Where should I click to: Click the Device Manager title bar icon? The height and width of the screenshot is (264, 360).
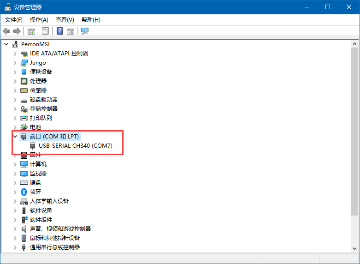[7, 7]
